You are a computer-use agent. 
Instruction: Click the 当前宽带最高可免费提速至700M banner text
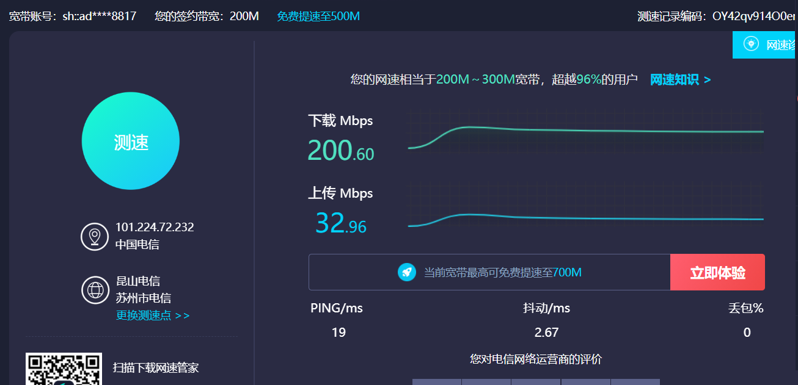pos(503,272)
